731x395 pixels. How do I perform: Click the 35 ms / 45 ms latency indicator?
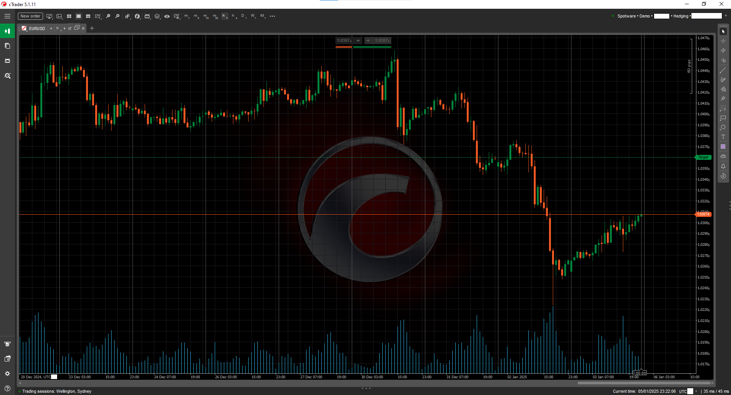[x=716, y=391]
